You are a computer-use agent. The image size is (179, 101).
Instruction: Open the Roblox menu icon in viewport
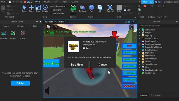(x=48, y=27)
